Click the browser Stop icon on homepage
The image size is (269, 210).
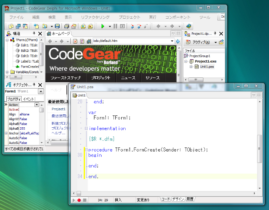point(75,41)
